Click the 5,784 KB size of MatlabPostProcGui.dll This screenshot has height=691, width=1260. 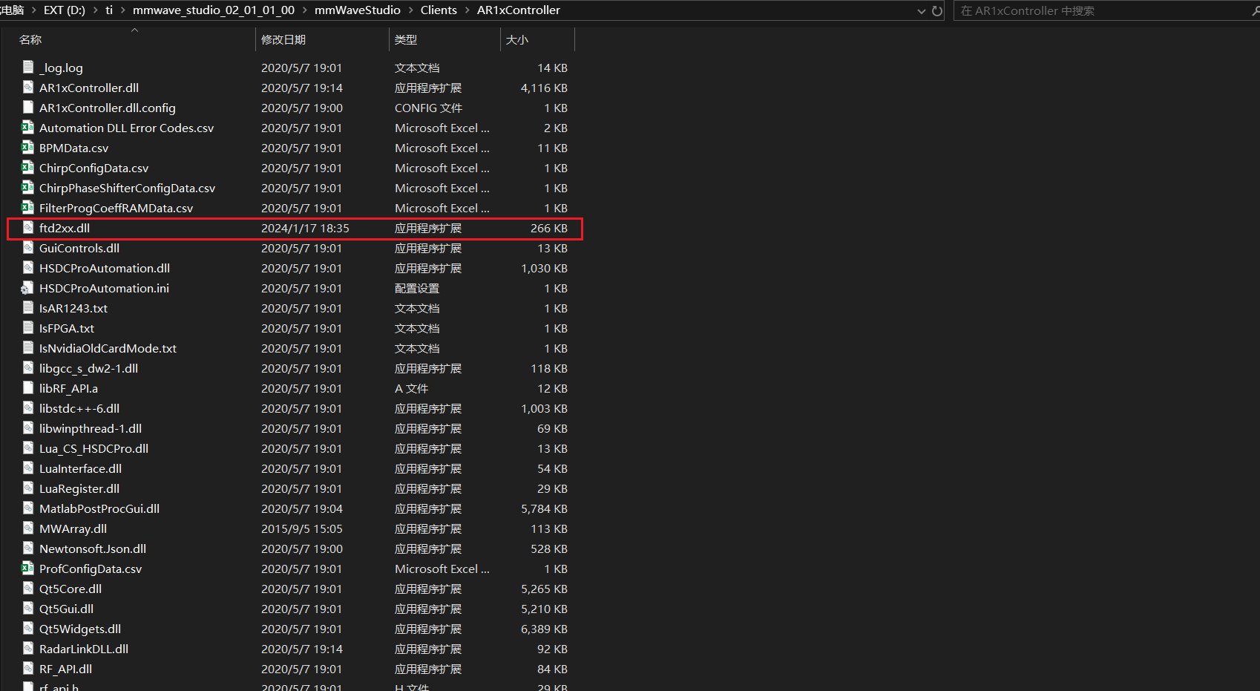pyautogui.click(x=544, y=508)
